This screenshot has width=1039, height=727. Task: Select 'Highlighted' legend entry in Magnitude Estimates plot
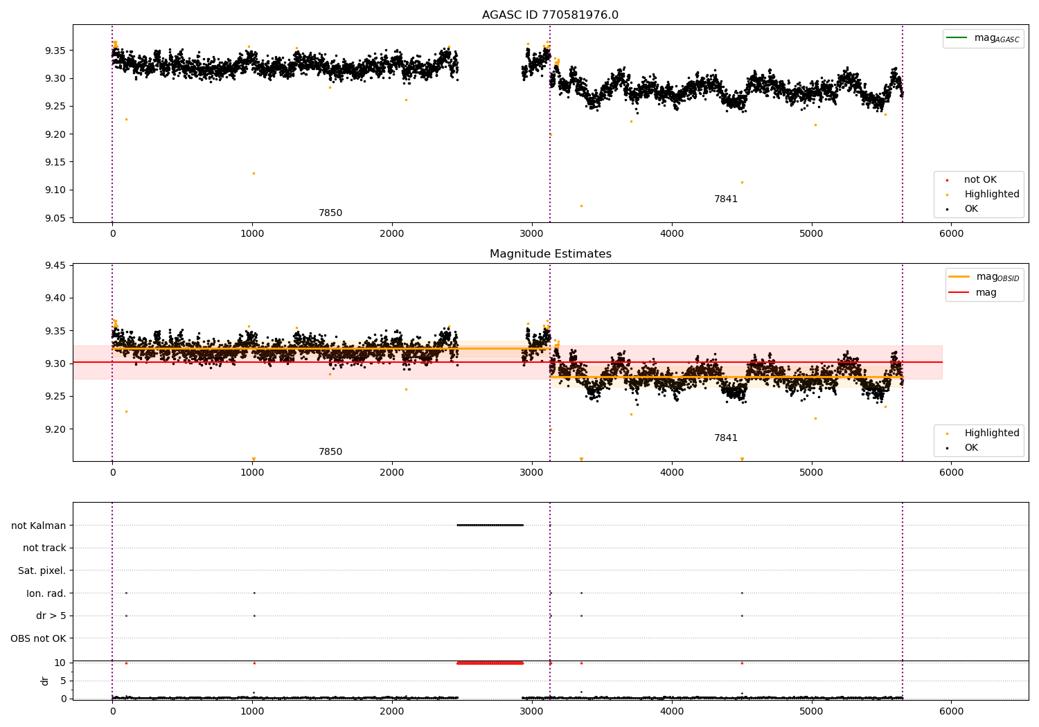pos(991,433)
